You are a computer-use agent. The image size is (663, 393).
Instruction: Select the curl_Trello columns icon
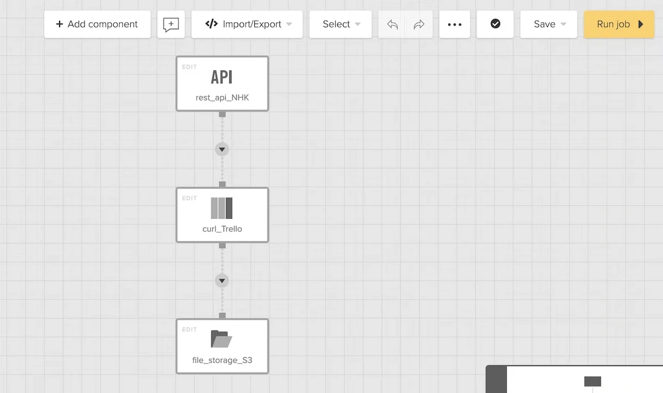222,208
